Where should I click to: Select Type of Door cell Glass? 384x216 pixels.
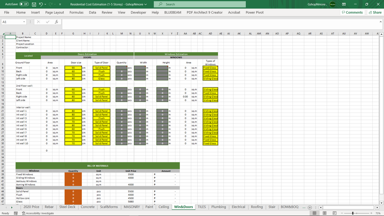pos(101,79)
